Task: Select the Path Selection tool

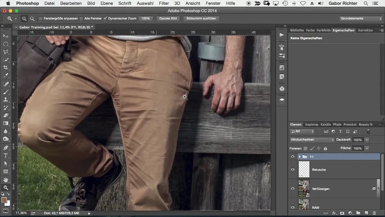Action: (x=5, y=163)
